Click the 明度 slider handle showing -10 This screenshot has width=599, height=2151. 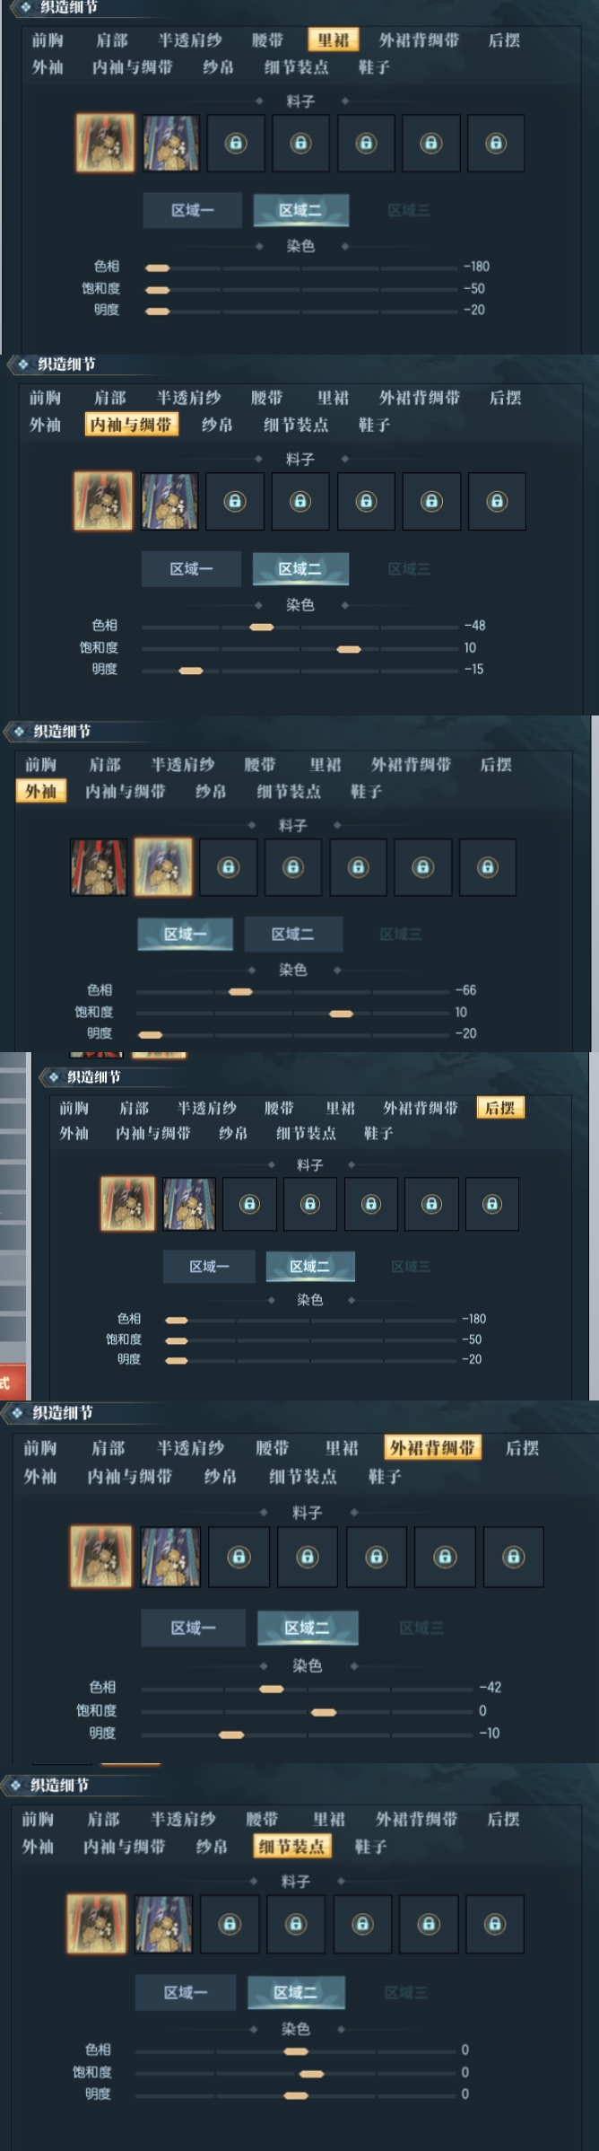coord(231,1734)
